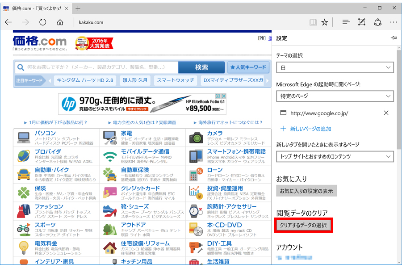Open the 特定のページ startup dropdown
The width and height of the screenshot is (402, 268).
[x=335, y=96]
